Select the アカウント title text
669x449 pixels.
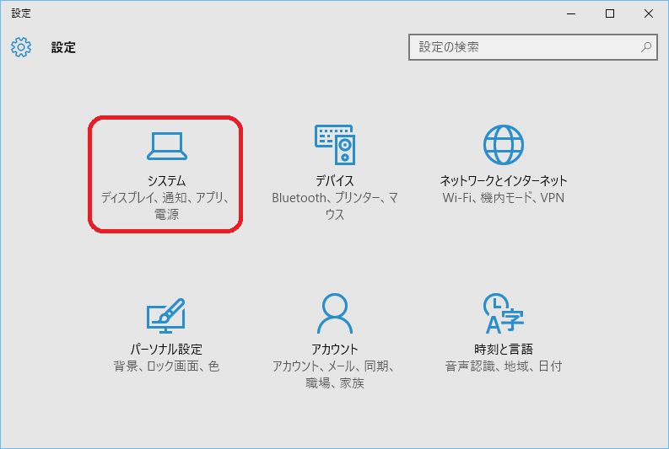[335, 350]
